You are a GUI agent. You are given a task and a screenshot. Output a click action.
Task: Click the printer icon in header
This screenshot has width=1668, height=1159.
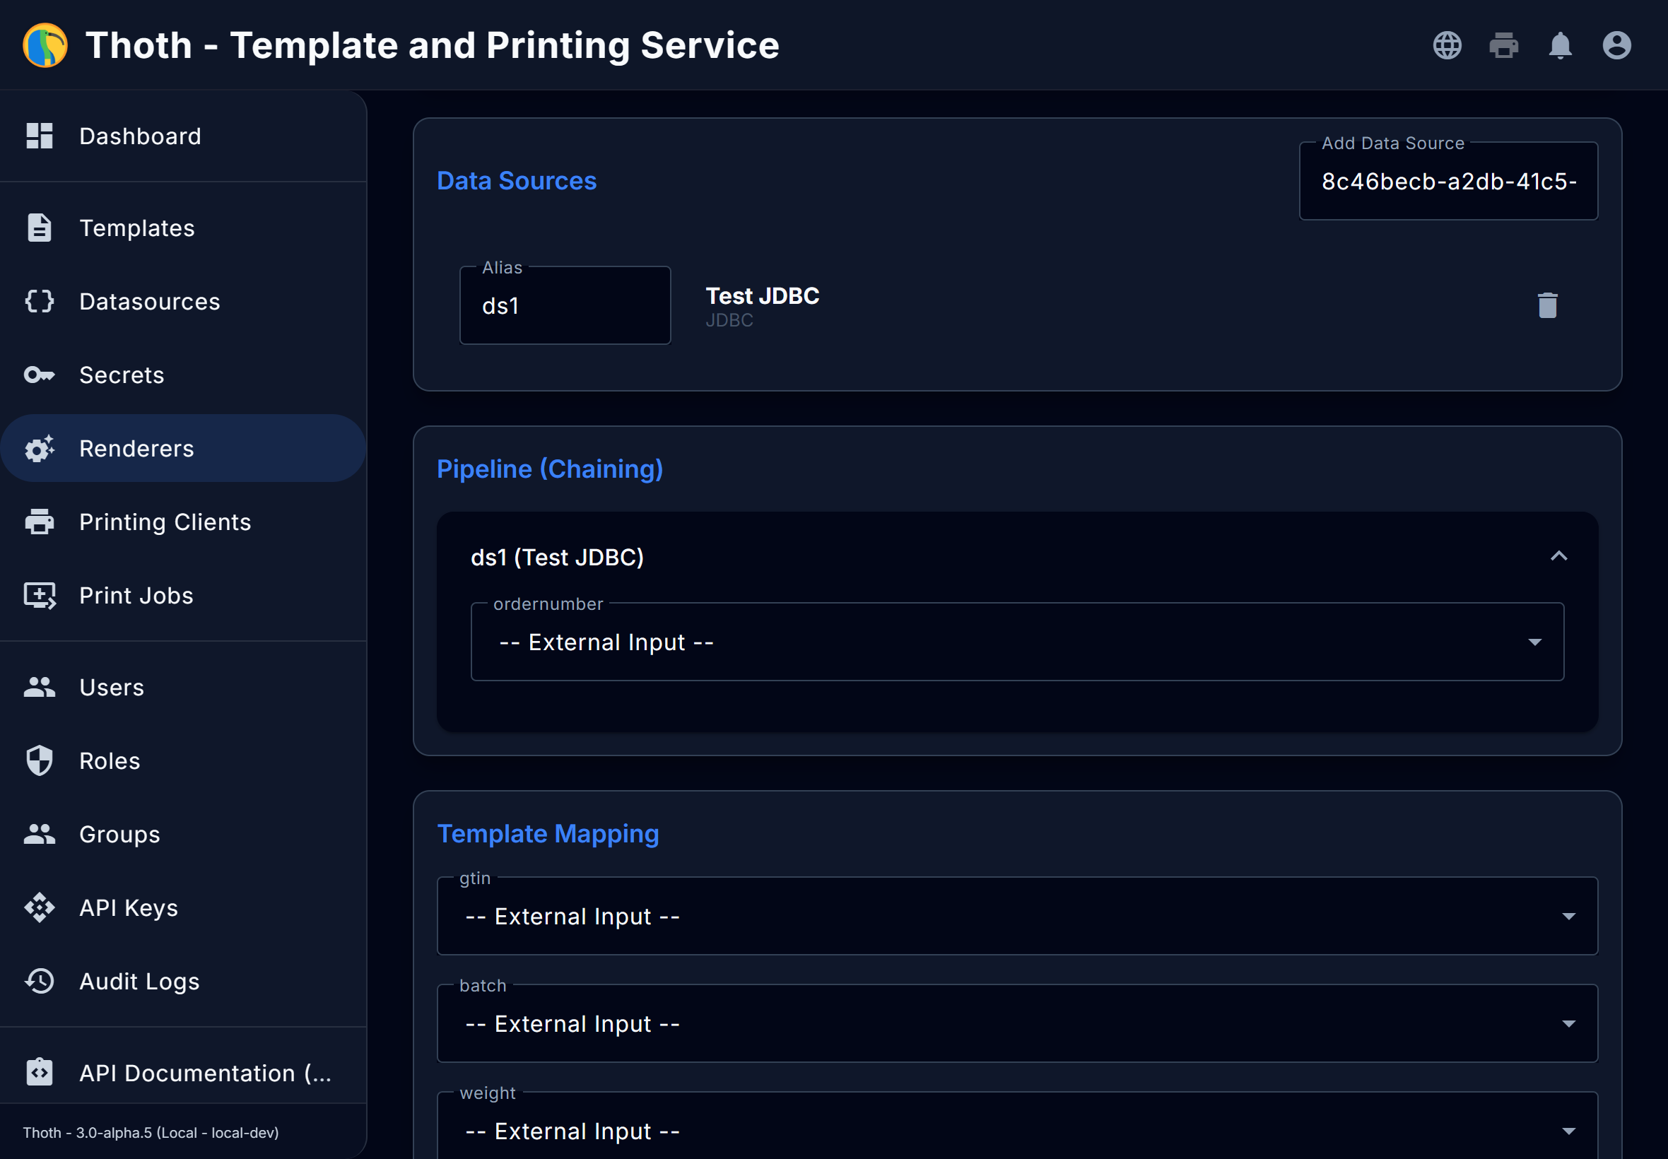(1503, 45)
